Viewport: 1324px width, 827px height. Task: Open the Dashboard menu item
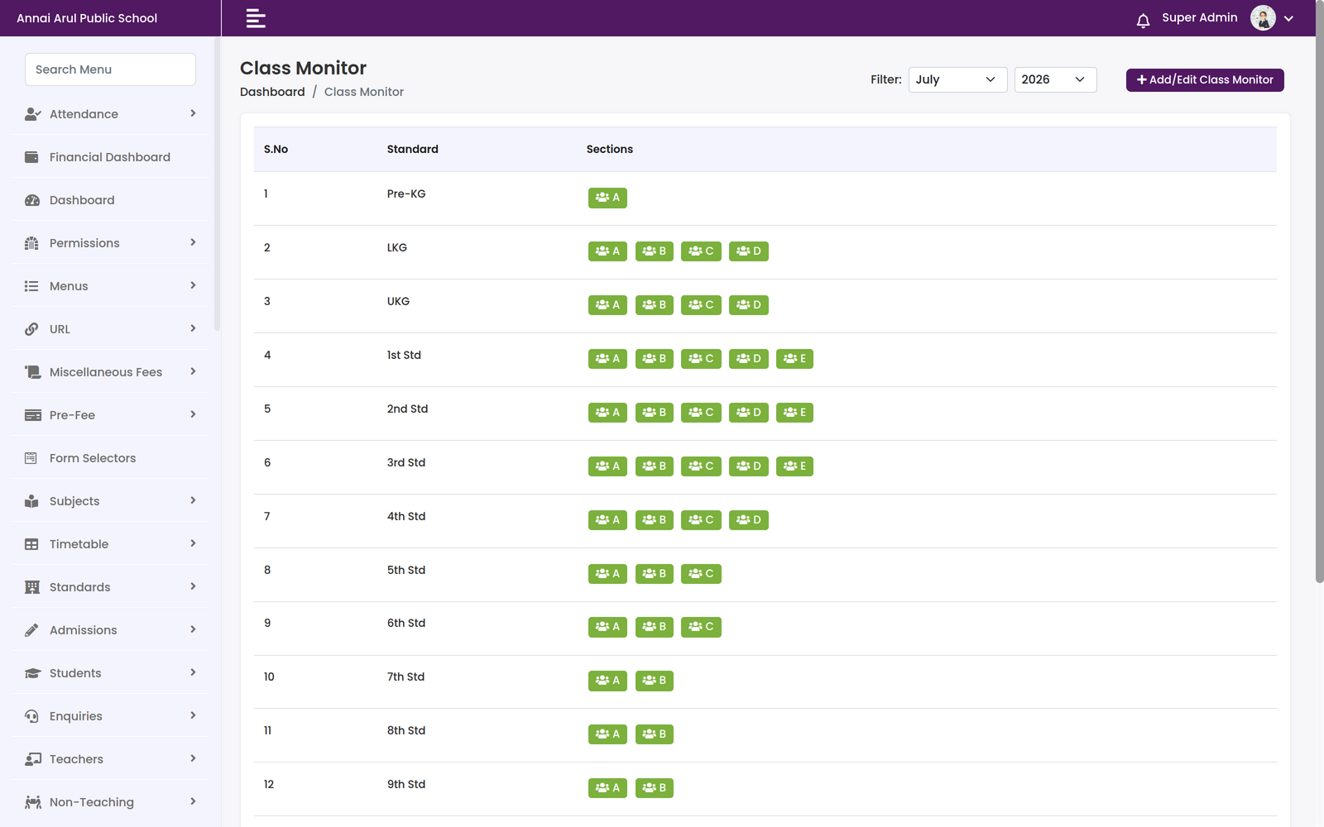pos(110,200)
